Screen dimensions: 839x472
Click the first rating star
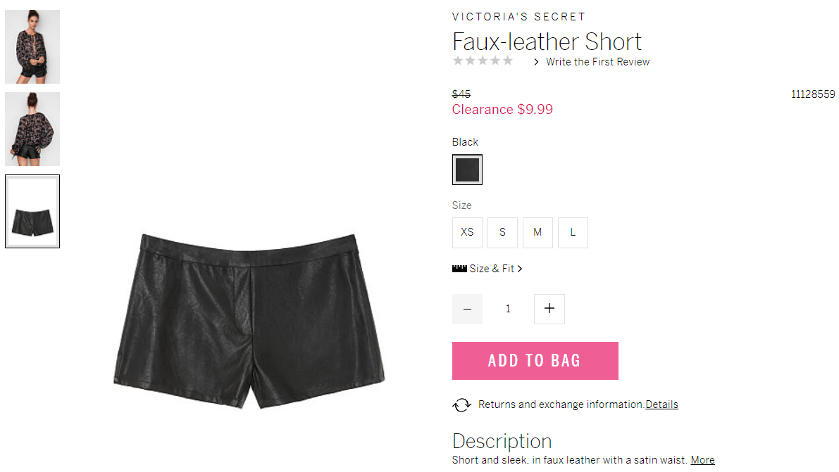click(457, 60)
